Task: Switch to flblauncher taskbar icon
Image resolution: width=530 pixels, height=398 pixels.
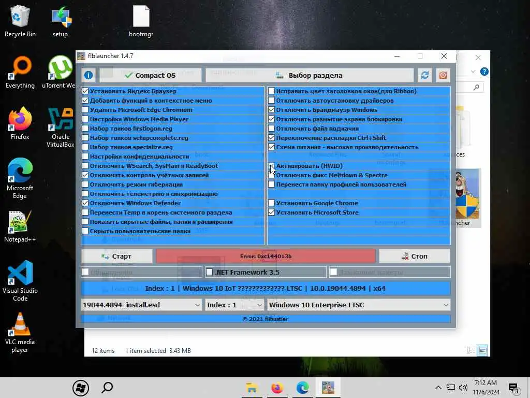Action: coord(328,388)
